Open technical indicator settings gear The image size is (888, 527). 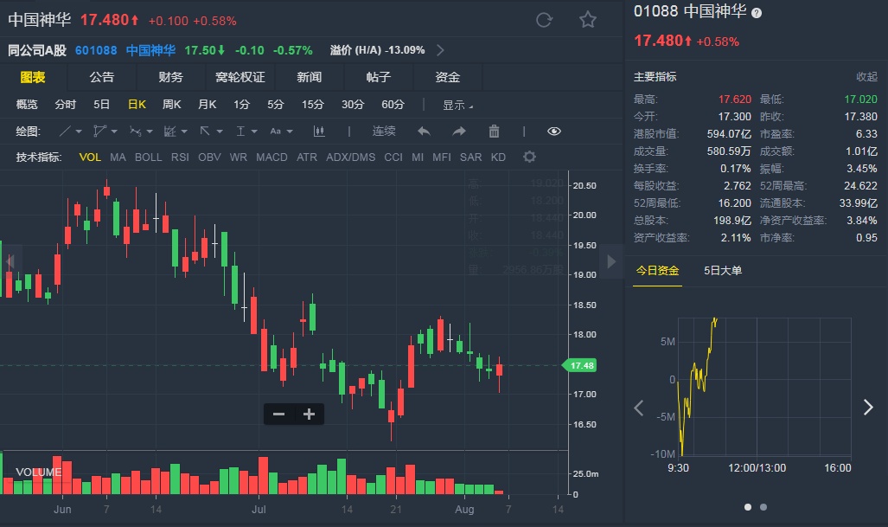tap(530, 157)
